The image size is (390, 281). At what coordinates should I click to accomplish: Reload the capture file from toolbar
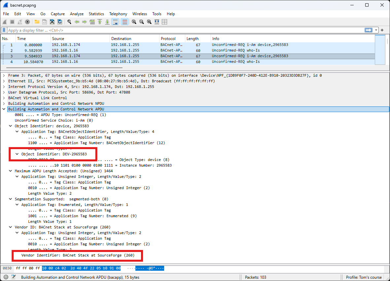pos(60,22)
